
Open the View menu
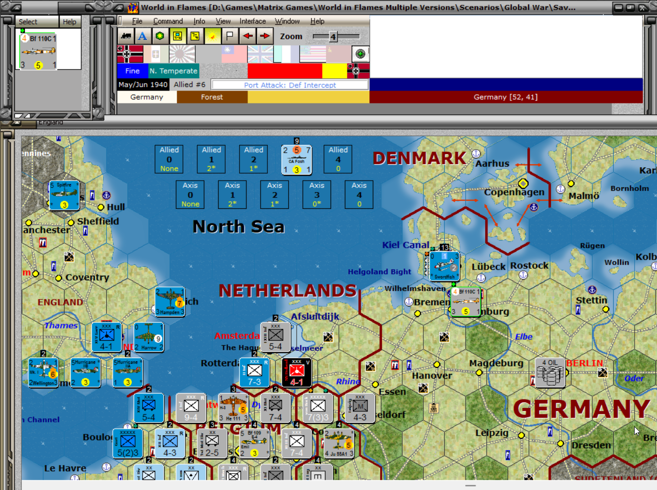[223, 21]
